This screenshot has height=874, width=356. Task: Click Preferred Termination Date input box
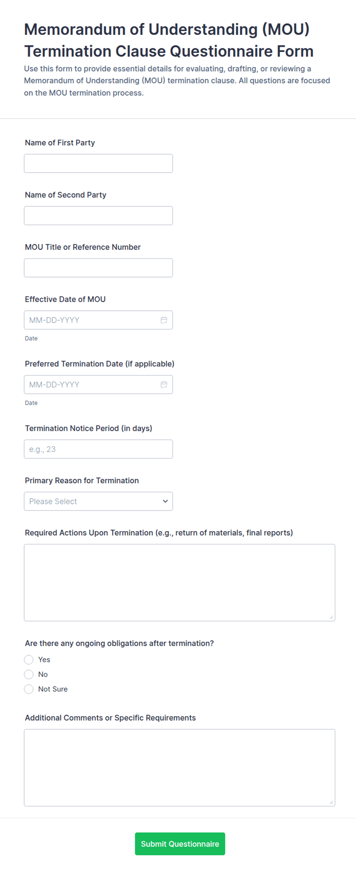98,385
